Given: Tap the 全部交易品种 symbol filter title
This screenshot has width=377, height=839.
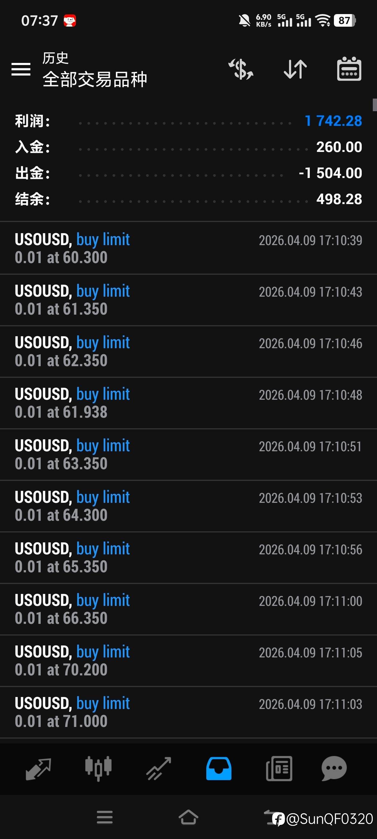Looking at the screenshot, I should [95, 79].
